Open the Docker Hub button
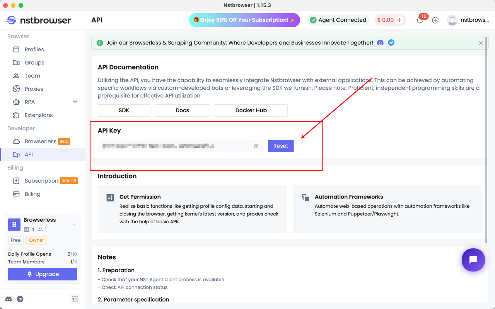 pyautogui.click(x=251, y=110)
